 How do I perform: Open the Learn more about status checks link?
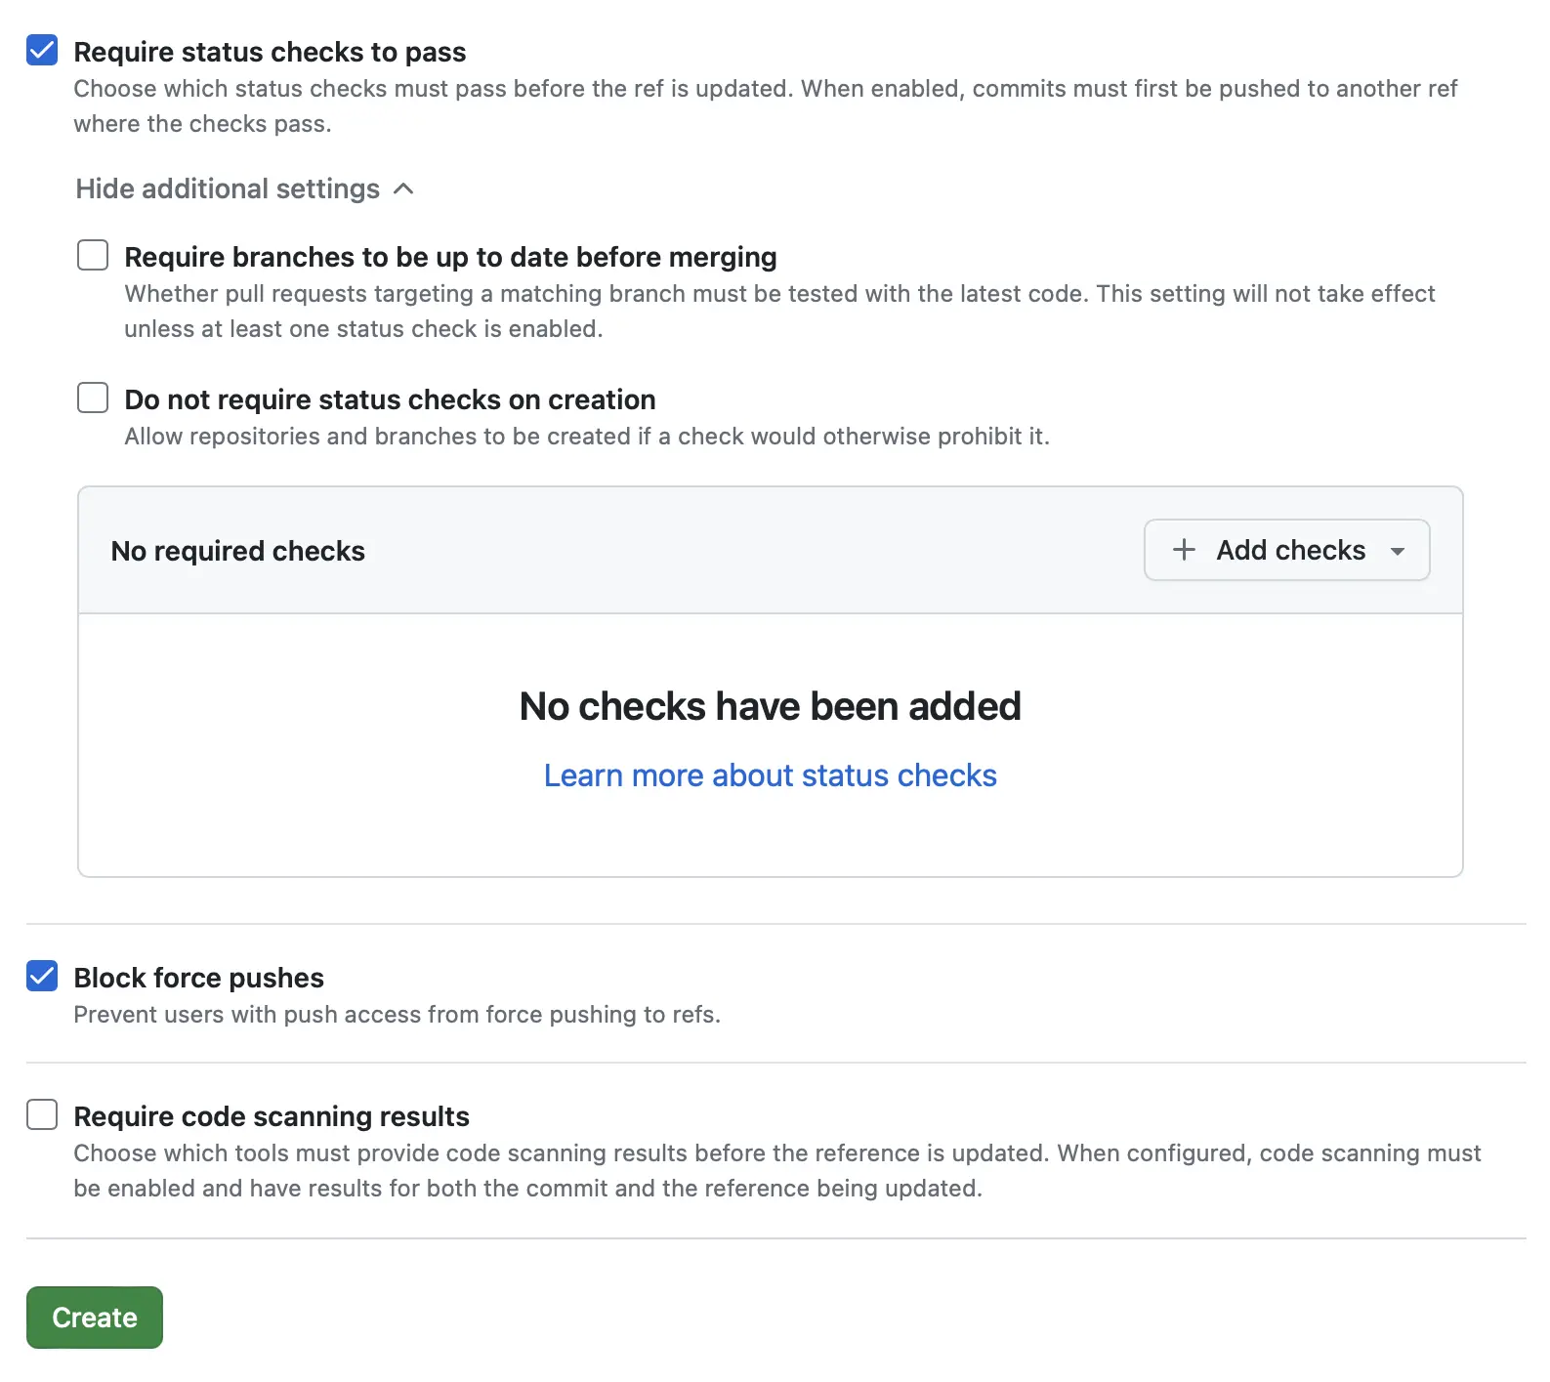(x=770, y=775)
